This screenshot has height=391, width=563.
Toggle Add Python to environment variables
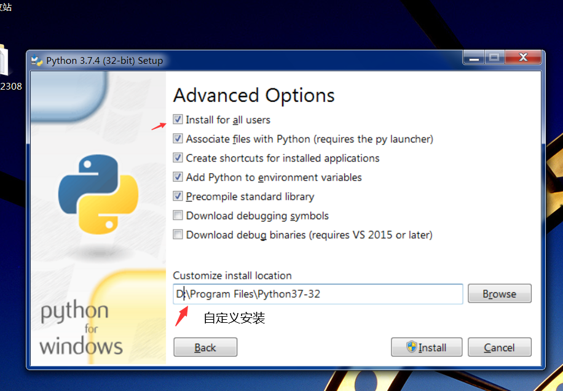click(178, 177)
